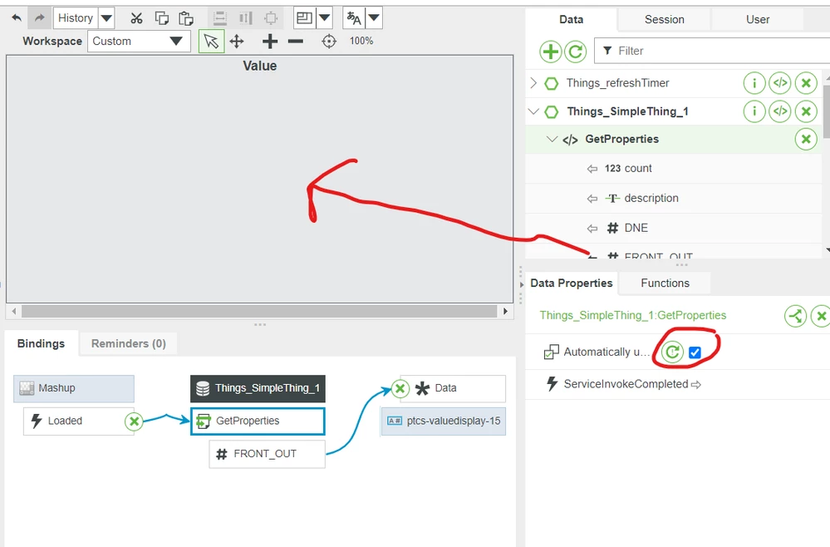Switch to the Reminders (0) tab
This screenshot has height=547, width=830.
(129, 343)
